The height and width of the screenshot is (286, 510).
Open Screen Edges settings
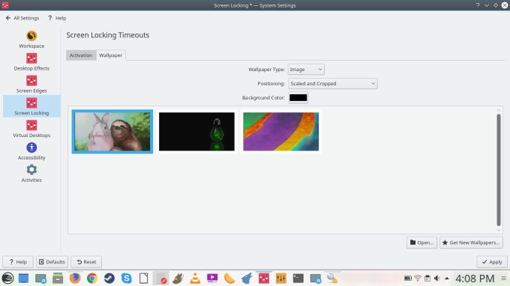click(x=31, y=84)
